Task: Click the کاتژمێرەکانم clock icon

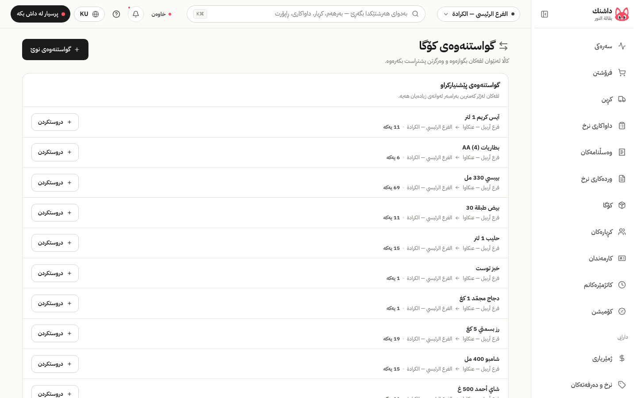Action: [622, 285]
